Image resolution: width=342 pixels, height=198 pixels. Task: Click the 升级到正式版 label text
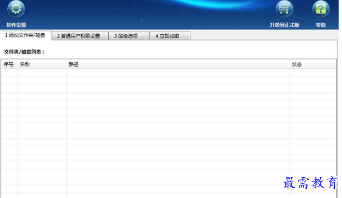[x=285, y=25]
